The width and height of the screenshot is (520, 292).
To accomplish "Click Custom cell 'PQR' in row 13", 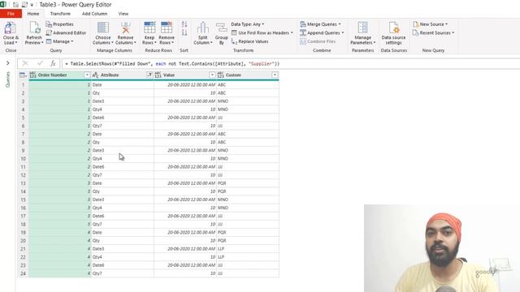I will [x=248, y=183].
